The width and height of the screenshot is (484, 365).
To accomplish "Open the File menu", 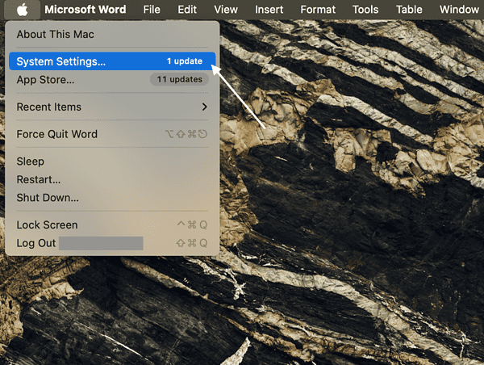I will tap(152, 10).
